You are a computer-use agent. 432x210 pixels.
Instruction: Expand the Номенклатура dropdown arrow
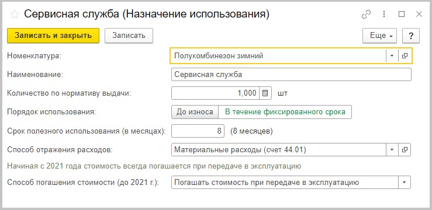point(392,56)
